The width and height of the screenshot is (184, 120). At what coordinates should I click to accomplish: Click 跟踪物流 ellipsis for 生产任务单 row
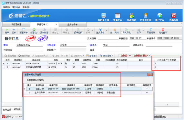(x=147, y=93)
